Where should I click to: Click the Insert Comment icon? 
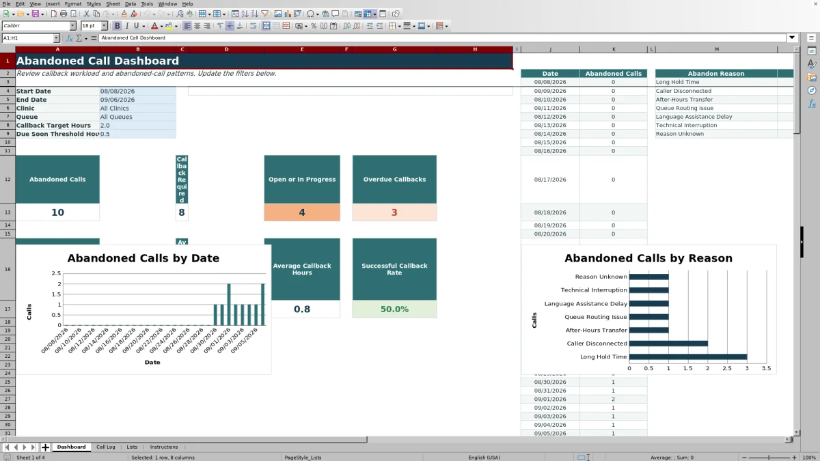[335, 14]
